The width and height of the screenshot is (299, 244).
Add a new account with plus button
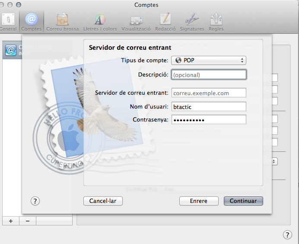11,221
